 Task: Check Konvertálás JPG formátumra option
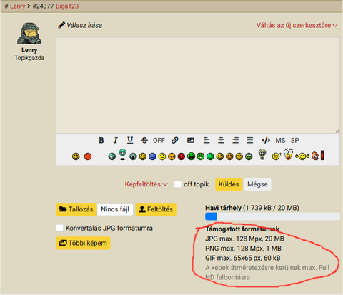[60, 228]
